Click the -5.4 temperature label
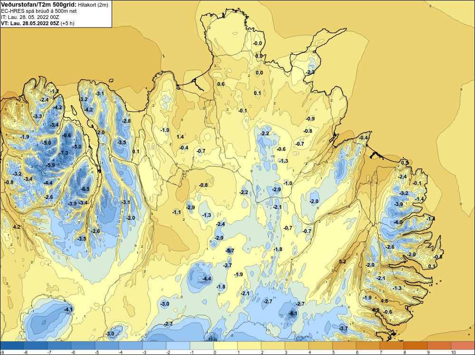Viewport: 475px width, 355px height. tap(54, 125)
